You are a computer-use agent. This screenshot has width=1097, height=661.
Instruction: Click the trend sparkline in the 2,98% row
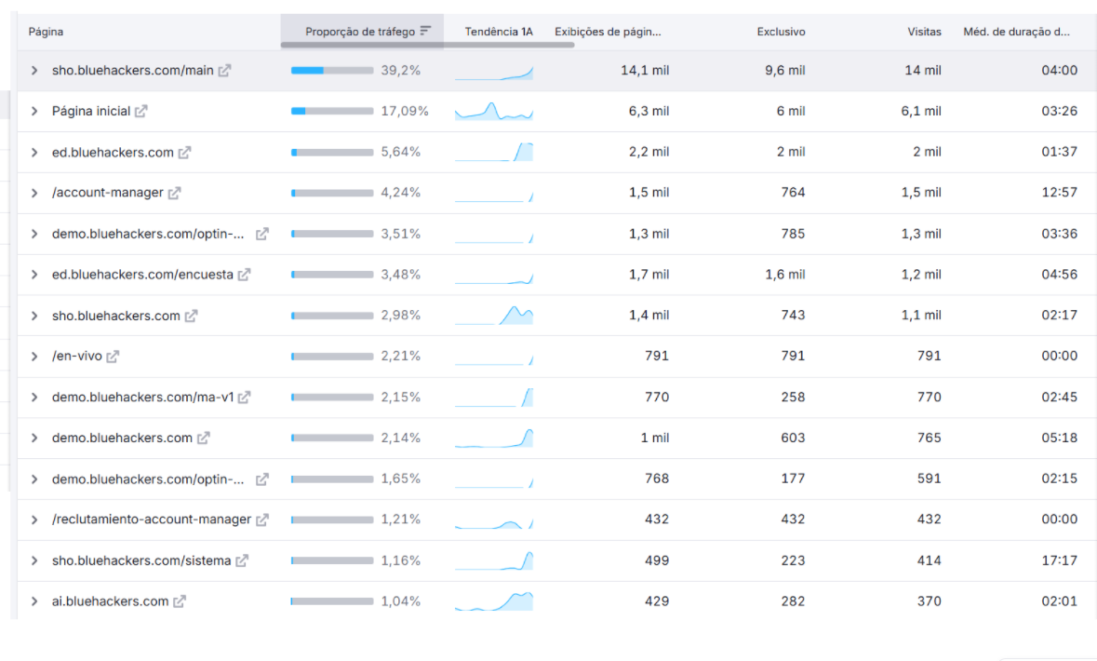(494, 316)
